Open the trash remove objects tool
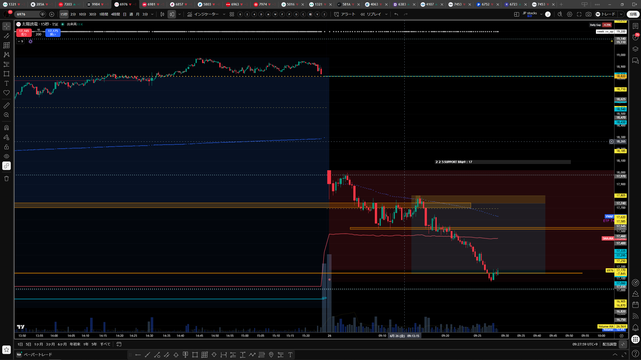Viewport: 641px width, 360px height. point(7,178)
